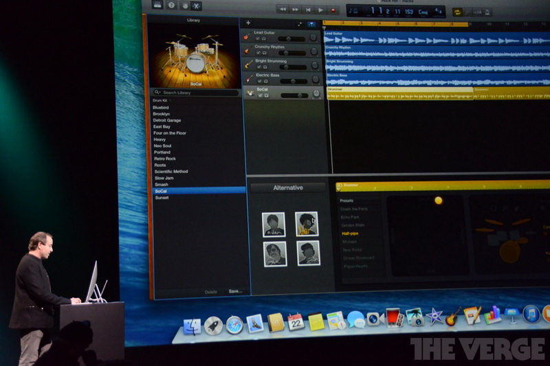Solo the Bright Strumming track

265,67
